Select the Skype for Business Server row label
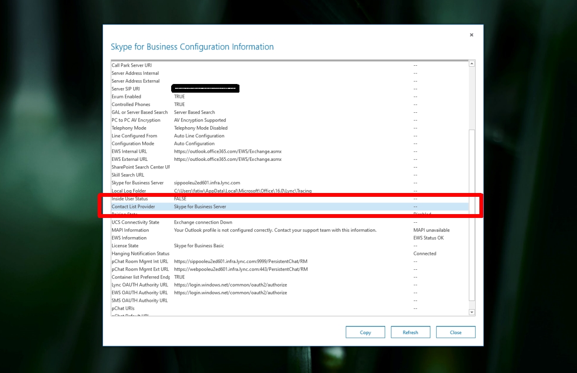The width and height of the screenshot is (577, 373). pyautogui.click(x=138, y=183)
